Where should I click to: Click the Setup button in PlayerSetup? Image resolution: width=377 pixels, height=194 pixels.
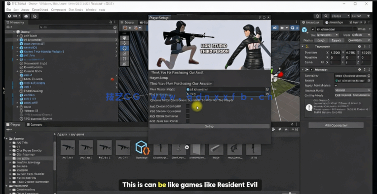pyautogui.click(x=209, y=126)
